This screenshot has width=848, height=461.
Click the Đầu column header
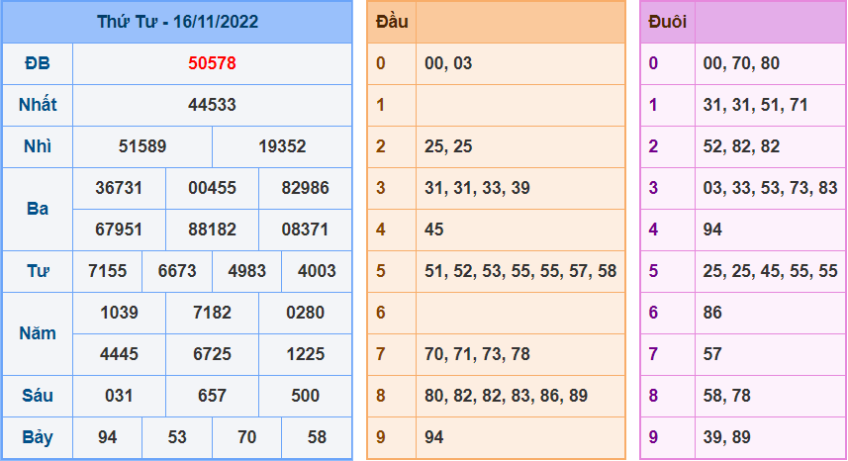(x=392, y=22)
